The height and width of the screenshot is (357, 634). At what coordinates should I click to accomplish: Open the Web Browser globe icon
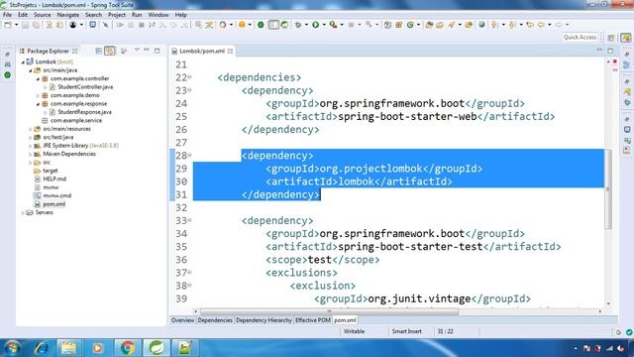tap(481, 25)
